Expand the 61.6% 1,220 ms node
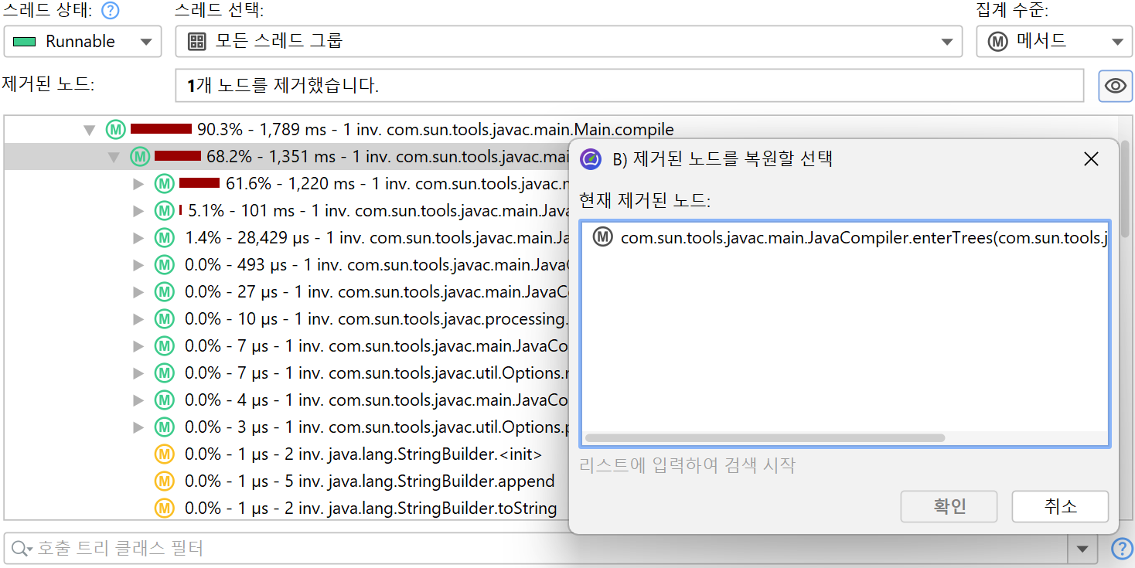1135x568 pixels. (x=138, y=184)
